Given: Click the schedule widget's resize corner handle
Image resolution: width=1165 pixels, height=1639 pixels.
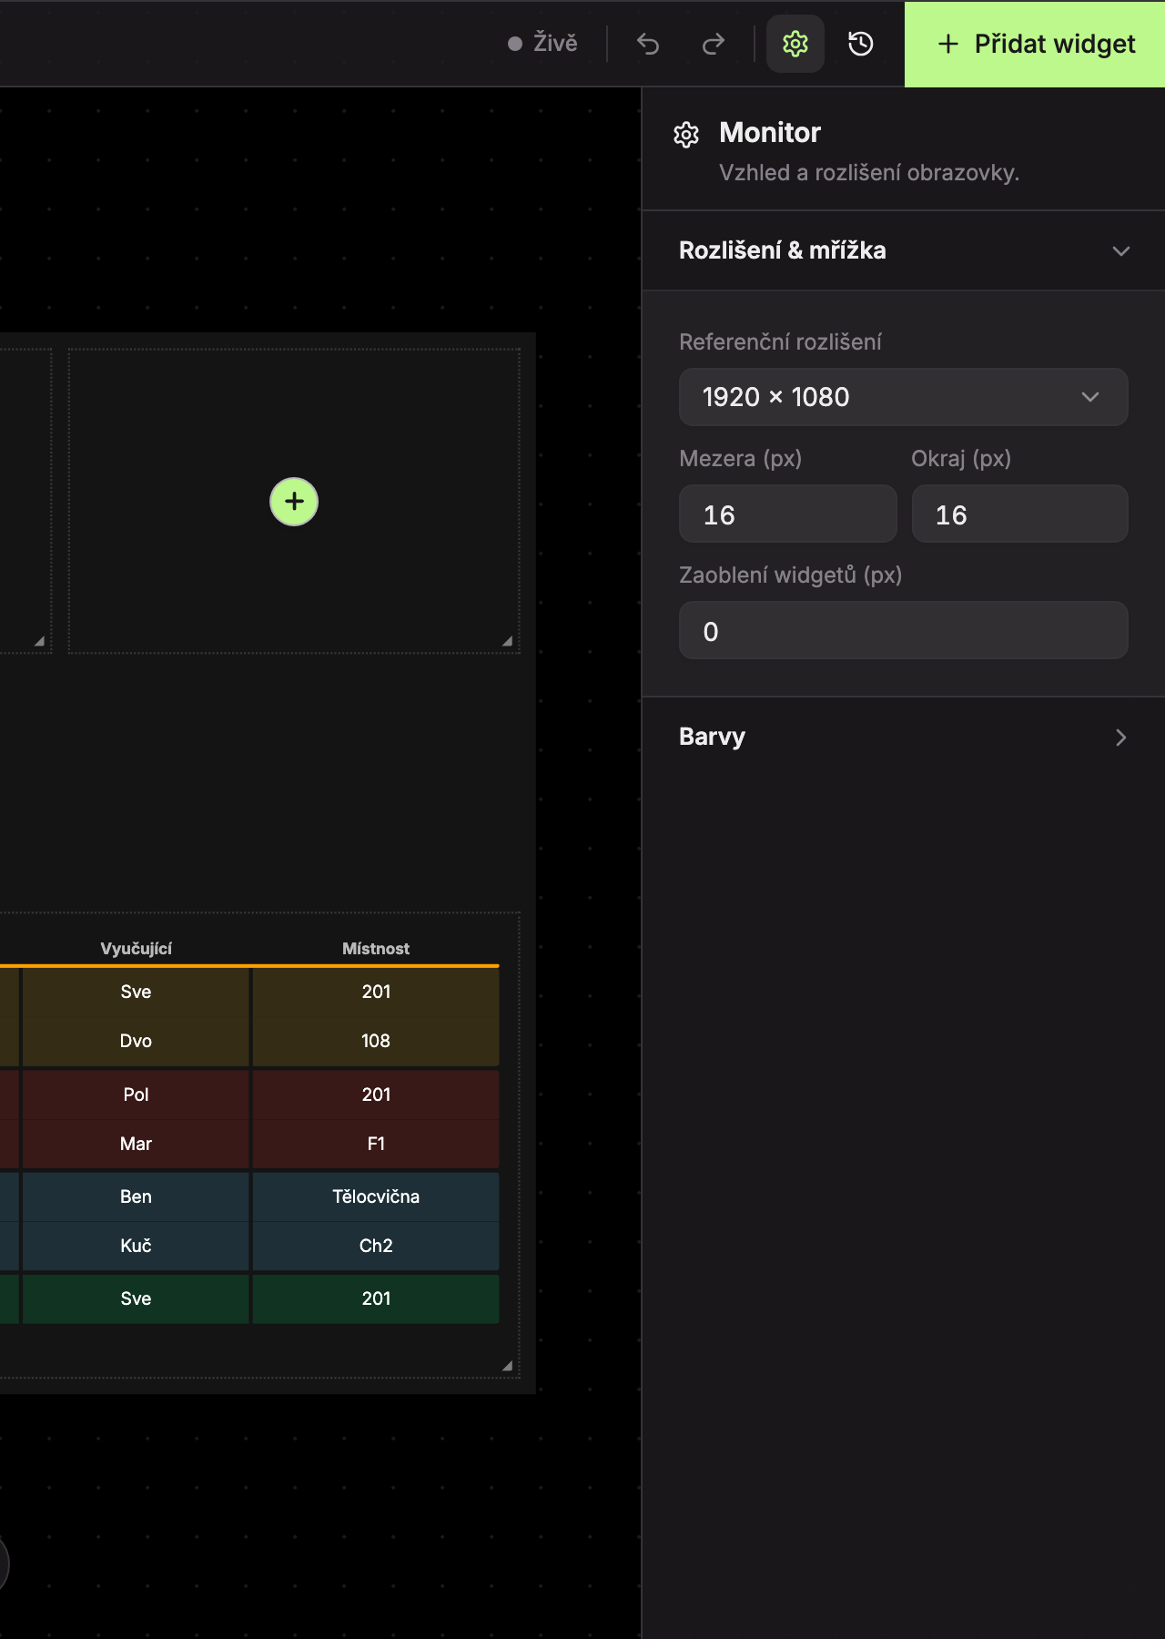Looking at the screenshot, I should tap(508, 1366).
